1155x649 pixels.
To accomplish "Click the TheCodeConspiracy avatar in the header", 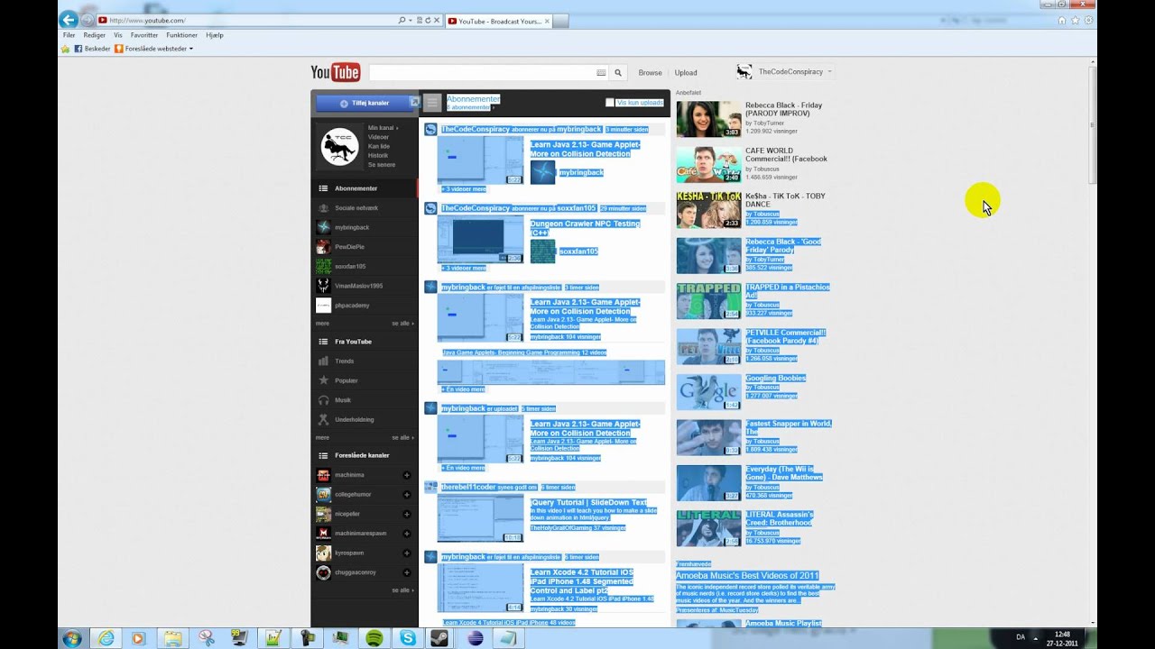I will (744, 72).
